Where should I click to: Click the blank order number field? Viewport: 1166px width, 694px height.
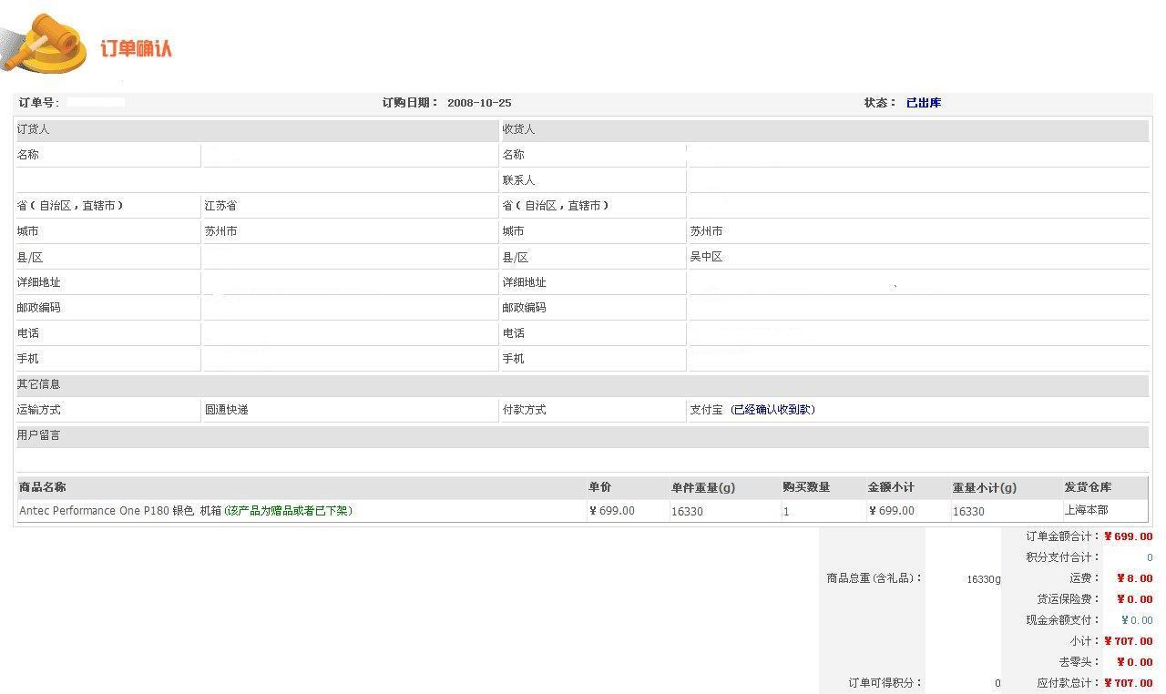tap(96, 102)
